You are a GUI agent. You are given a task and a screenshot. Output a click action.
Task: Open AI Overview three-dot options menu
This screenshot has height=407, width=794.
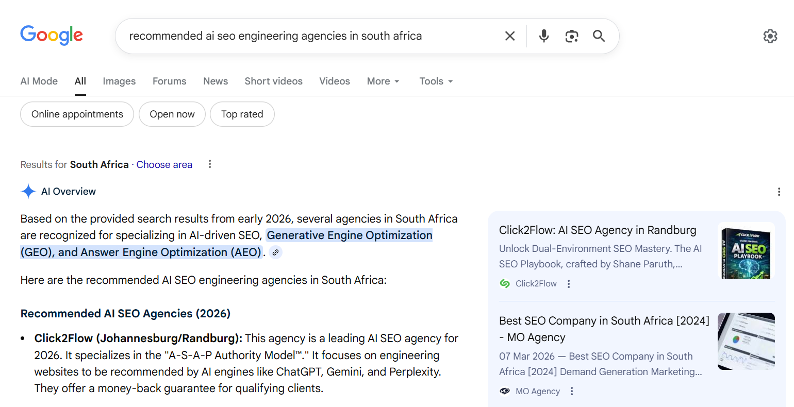[x=779, y=192]
